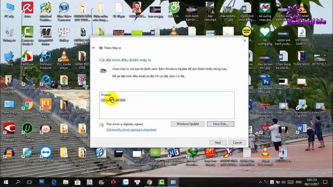Image resolution: width=333 pixels, height=187 pixels.
Task: Click the Have Disk... button
Action: point(221,124)
